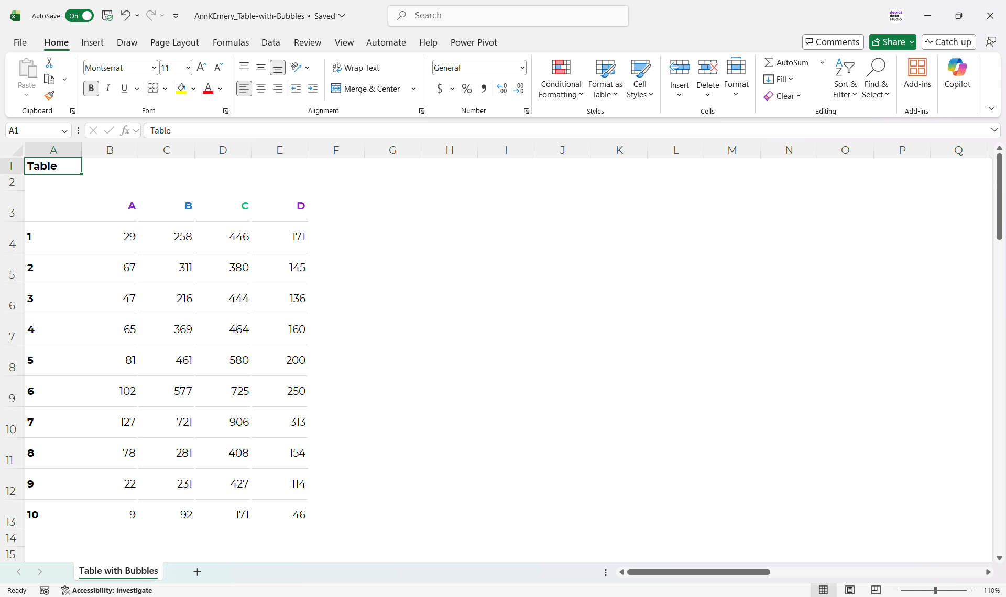Viewport: 1006px width, 597px height.
Task: Click the Increase Indent icon
Action: pyautogui.click(x=313, y=89)
